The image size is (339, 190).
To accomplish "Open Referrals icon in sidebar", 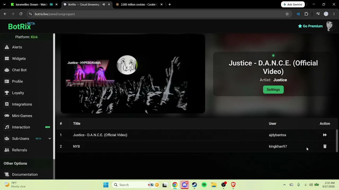I will point(7,150).
